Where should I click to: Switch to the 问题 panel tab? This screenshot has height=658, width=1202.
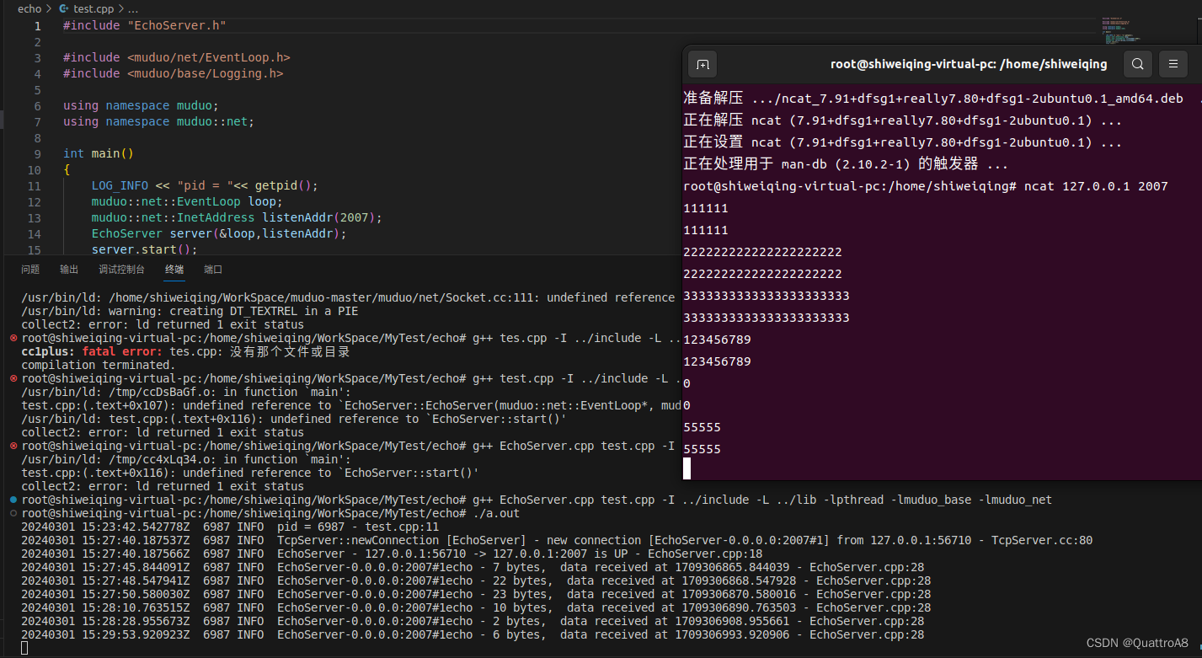(x=30, y=270)
